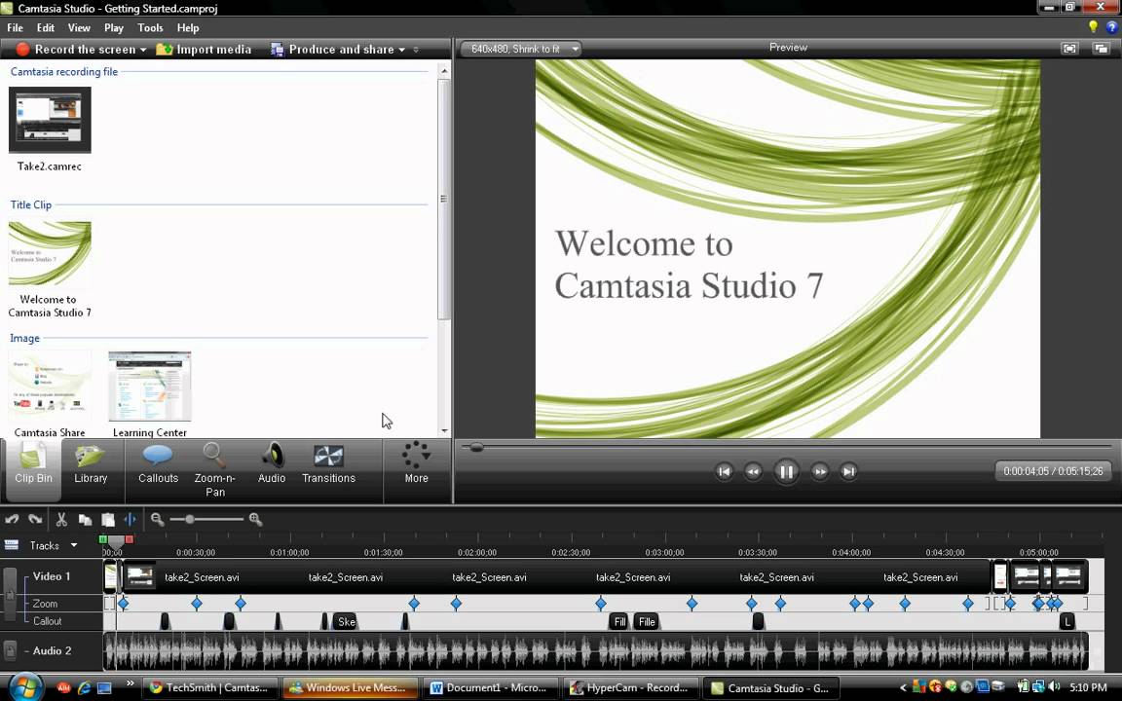Screen dimensions: 1122x701
Task: Open the Record the screen dropdown arrow
Action: [x=143, y=50]
